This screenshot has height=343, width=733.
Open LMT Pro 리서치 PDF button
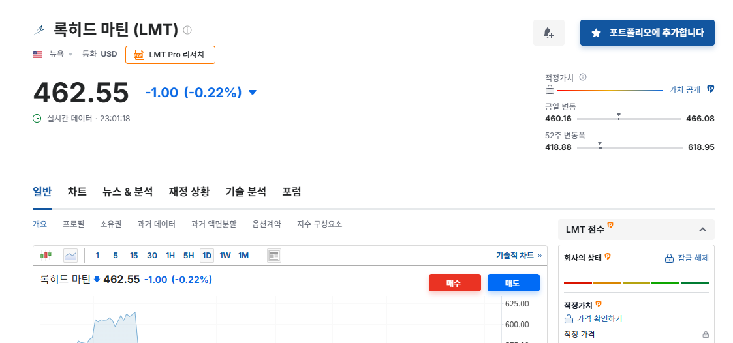click(x=170, y=55)
